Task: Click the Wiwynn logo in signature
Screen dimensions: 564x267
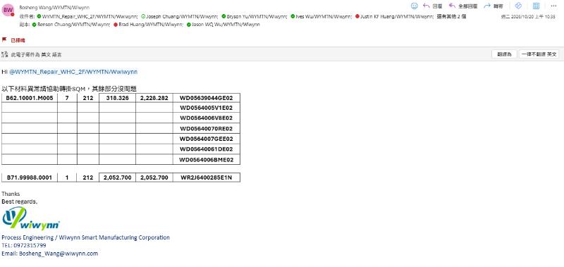Action: point(31,218)
